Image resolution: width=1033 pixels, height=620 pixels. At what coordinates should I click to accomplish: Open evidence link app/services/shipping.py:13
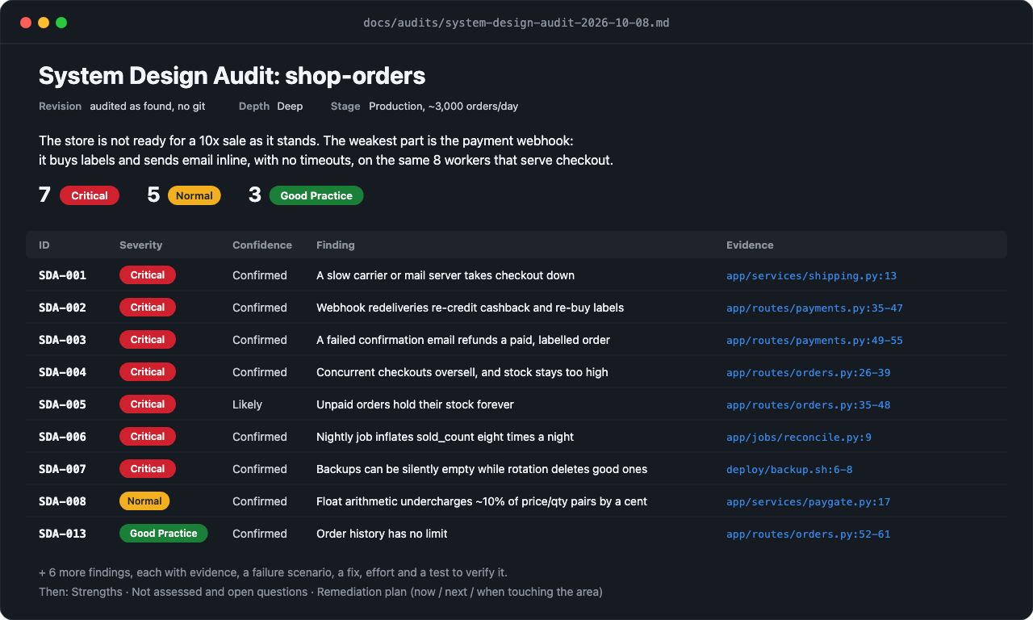click(x=811, y=276)
